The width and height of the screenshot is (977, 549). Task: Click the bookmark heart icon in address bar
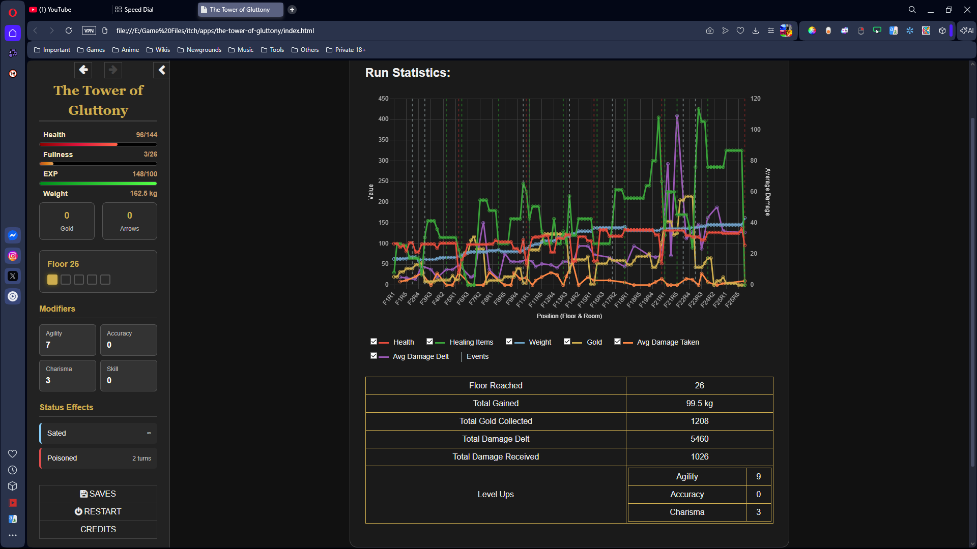tap(740, 30)
